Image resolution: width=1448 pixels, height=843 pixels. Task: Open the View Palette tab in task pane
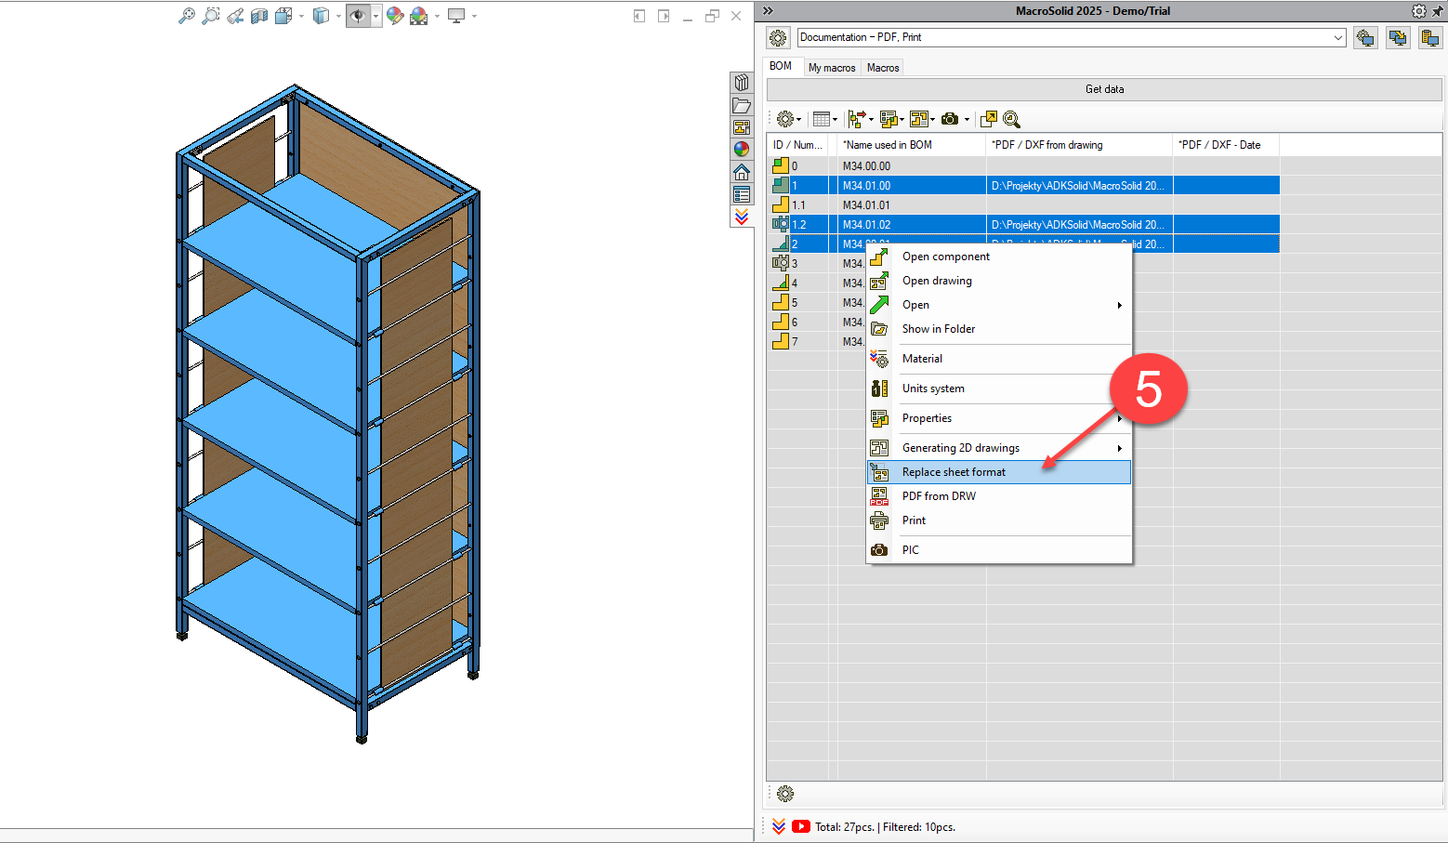[742, 127]
